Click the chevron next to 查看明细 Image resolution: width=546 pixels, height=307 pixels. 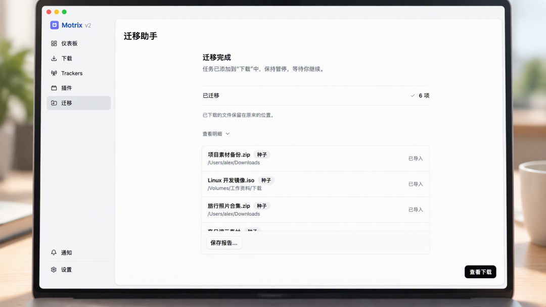pyautogui.click(x=227, y=134)
